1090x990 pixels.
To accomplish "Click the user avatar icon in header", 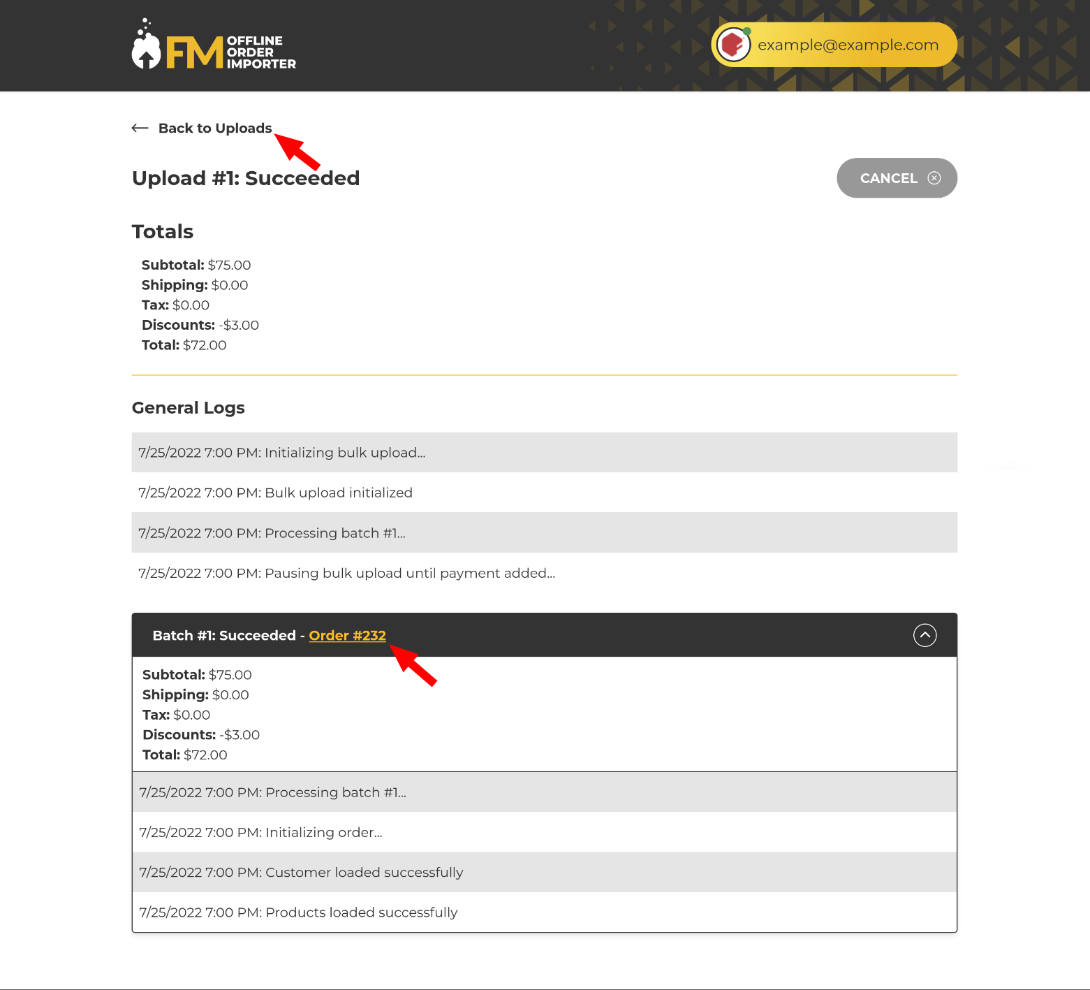I will point(733,45).
